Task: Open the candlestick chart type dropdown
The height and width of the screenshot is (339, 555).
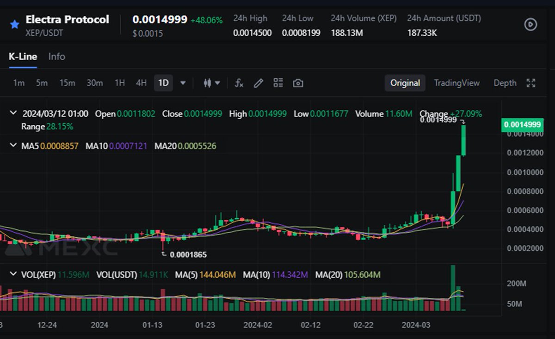Action: pyautogui.click(x=212, y=83)
